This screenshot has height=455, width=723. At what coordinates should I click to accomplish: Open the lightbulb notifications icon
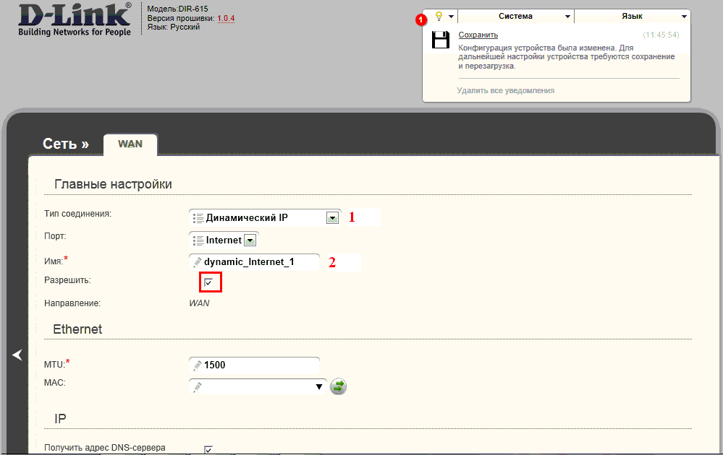pyautogui.click(x=439, y=17)
